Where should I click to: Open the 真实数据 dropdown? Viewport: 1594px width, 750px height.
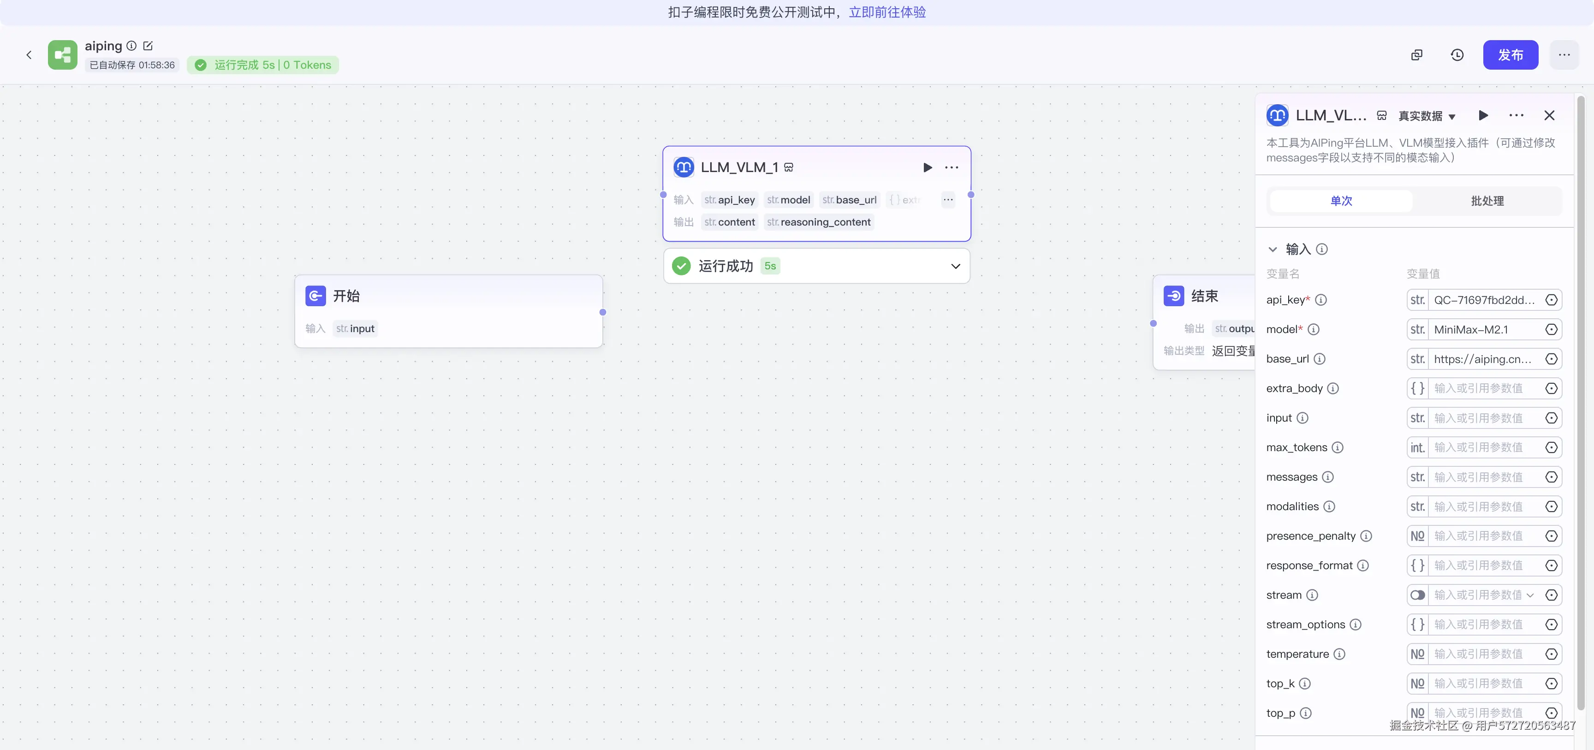tap(1427, 116)
